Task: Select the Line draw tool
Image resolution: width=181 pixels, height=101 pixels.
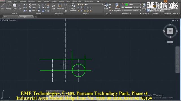Action: click(3, 6)
